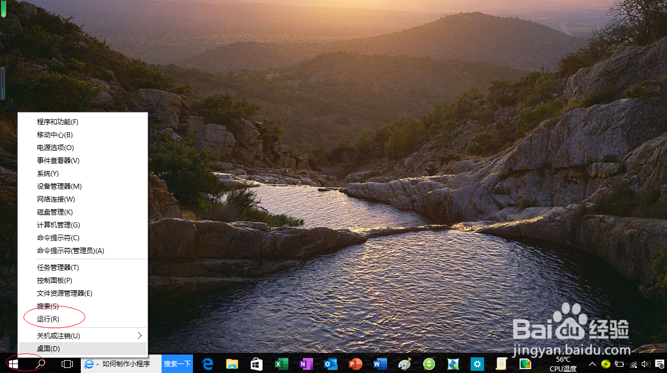
Task: Open File Explorer from taskbar
Action: [x=232, y=364]
